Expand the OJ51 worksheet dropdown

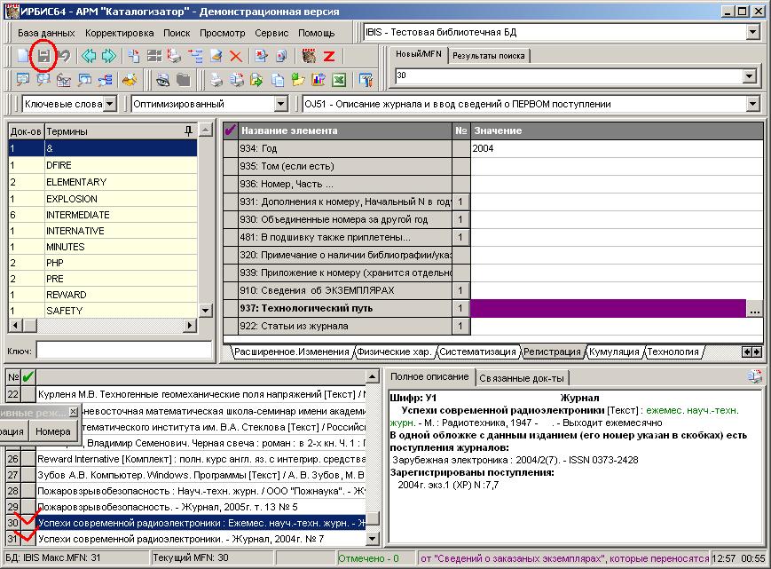[x=752, y=104]
